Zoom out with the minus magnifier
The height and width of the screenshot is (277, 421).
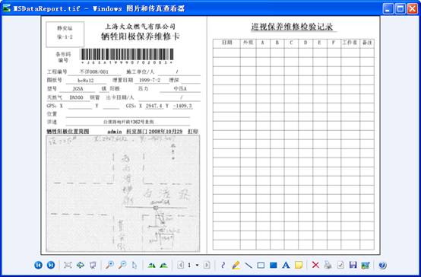122,265
